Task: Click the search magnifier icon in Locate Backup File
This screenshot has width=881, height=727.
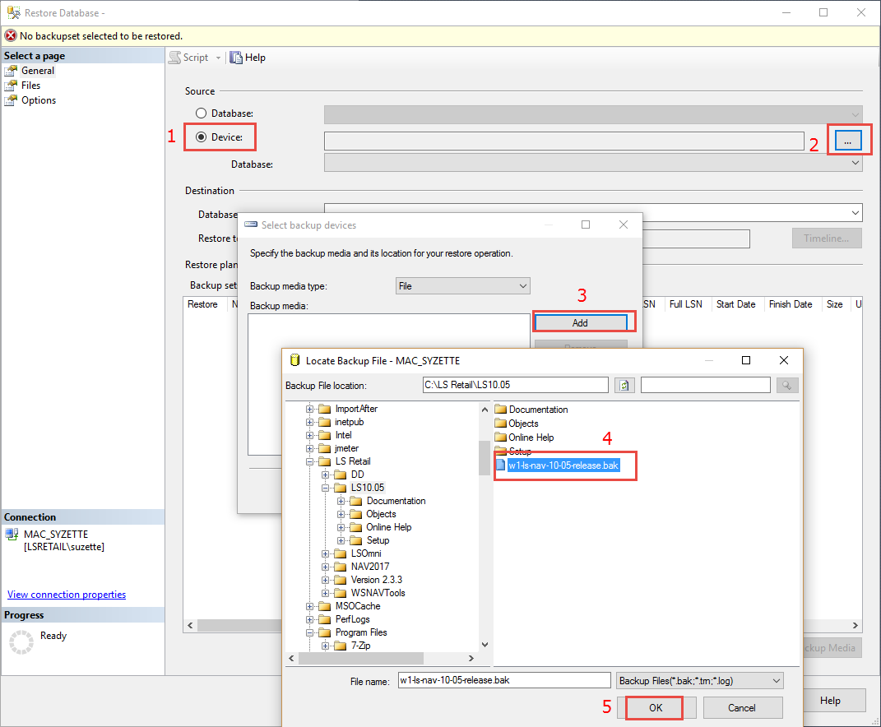Action: [x=787, y=385]
